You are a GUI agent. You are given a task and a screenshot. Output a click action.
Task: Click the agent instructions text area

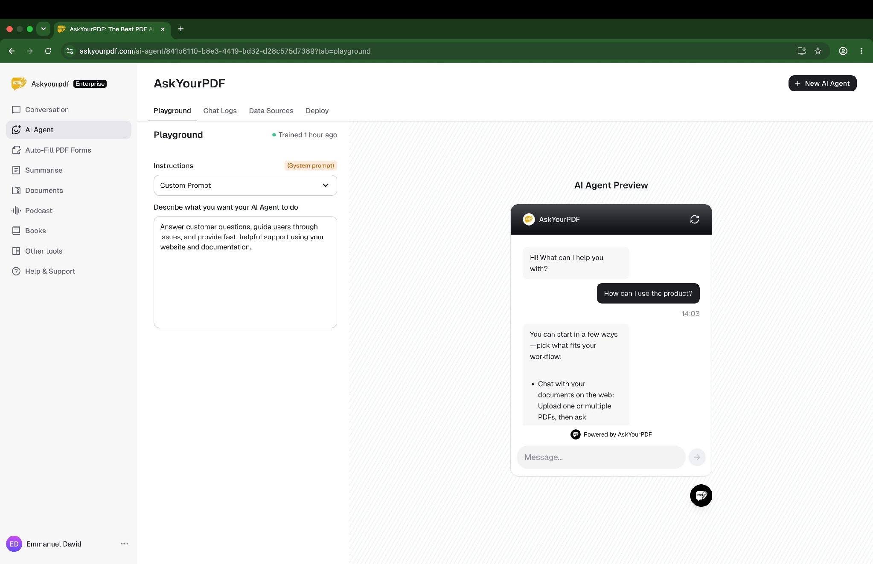coord(245,272)
